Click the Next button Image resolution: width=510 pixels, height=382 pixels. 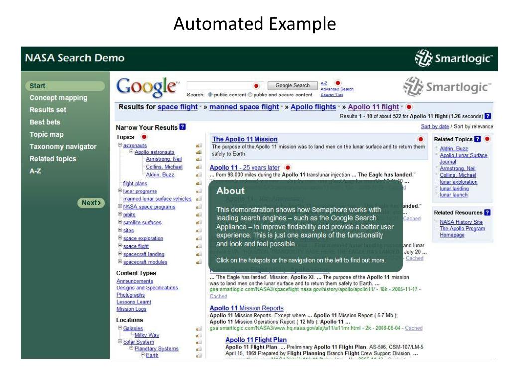pyautogui.click(x=91, y=203)
